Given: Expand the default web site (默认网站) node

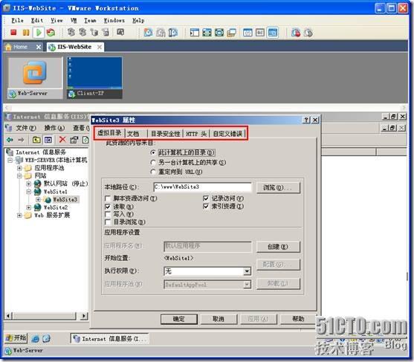Looking at the screenshot, I should click(x=28, y=184).
